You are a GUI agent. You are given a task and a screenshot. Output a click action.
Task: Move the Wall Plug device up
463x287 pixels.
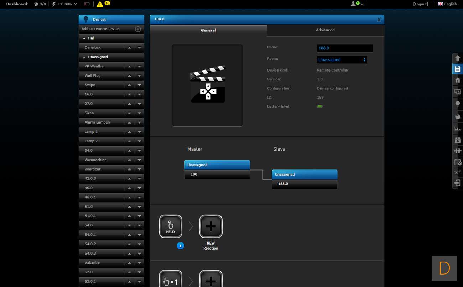pyautogui.click(x=129, y=76)
